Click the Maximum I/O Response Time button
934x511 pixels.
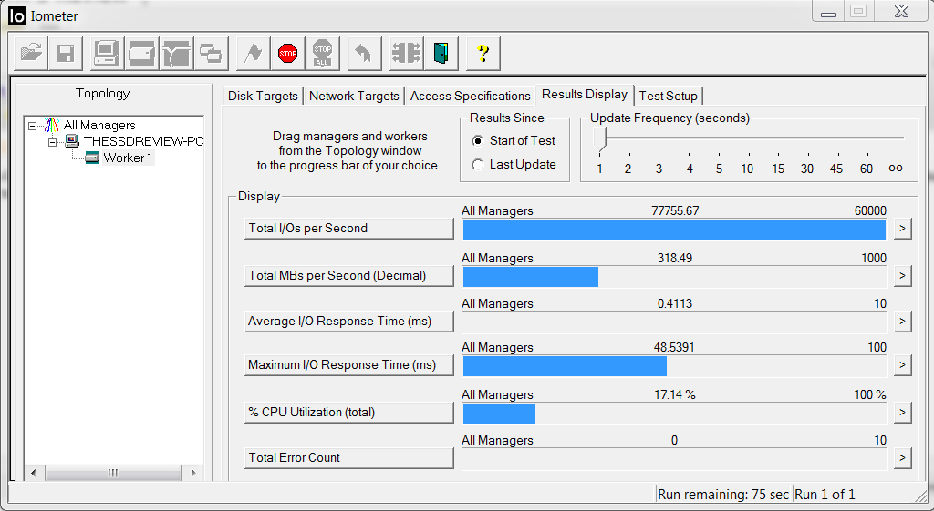coord(348,365)
